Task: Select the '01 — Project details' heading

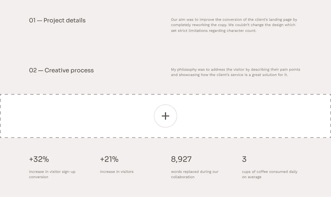Action: click(57, 20)
